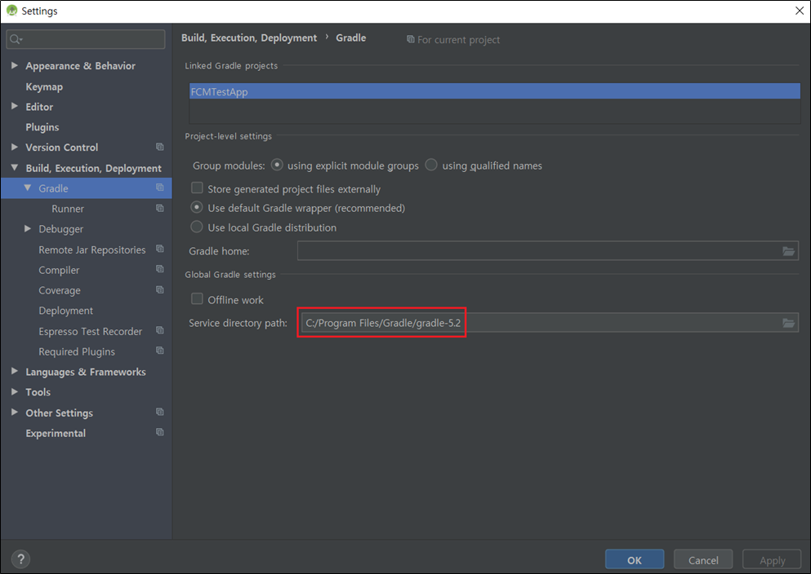The height and width of the screenshot is (574, 811).
Task: Expand the Editor section arrow
Action: pyautogui.click(x=15, y=106)
